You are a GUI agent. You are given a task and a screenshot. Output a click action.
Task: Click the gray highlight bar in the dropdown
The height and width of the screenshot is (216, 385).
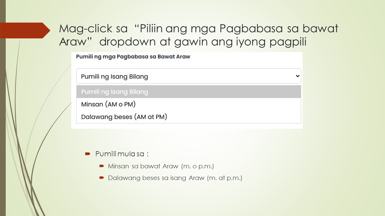coord(188,91)
